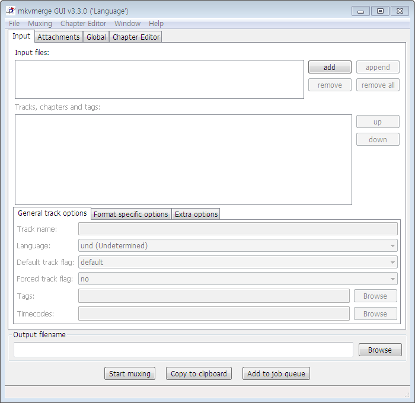Click the down button
Image resolution: width=415 pixels, height=403 pixels.
coord(378,139)
